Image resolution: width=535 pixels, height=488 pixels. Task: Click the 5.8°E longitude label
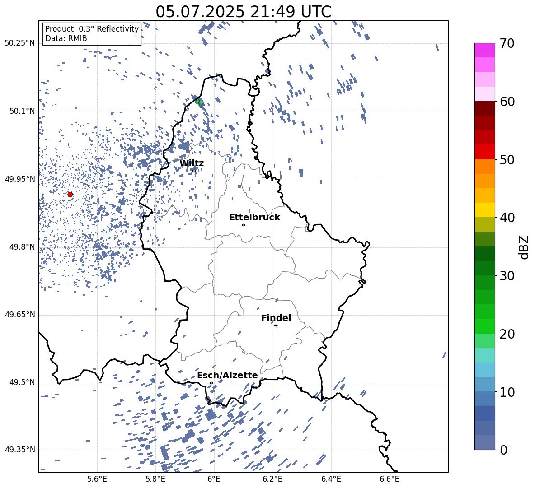(x=155, y=479)
